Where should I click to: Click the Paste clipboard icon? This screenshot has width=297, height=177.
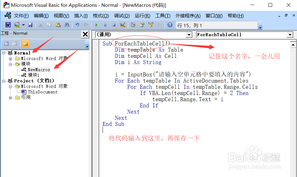coord(58,25)
